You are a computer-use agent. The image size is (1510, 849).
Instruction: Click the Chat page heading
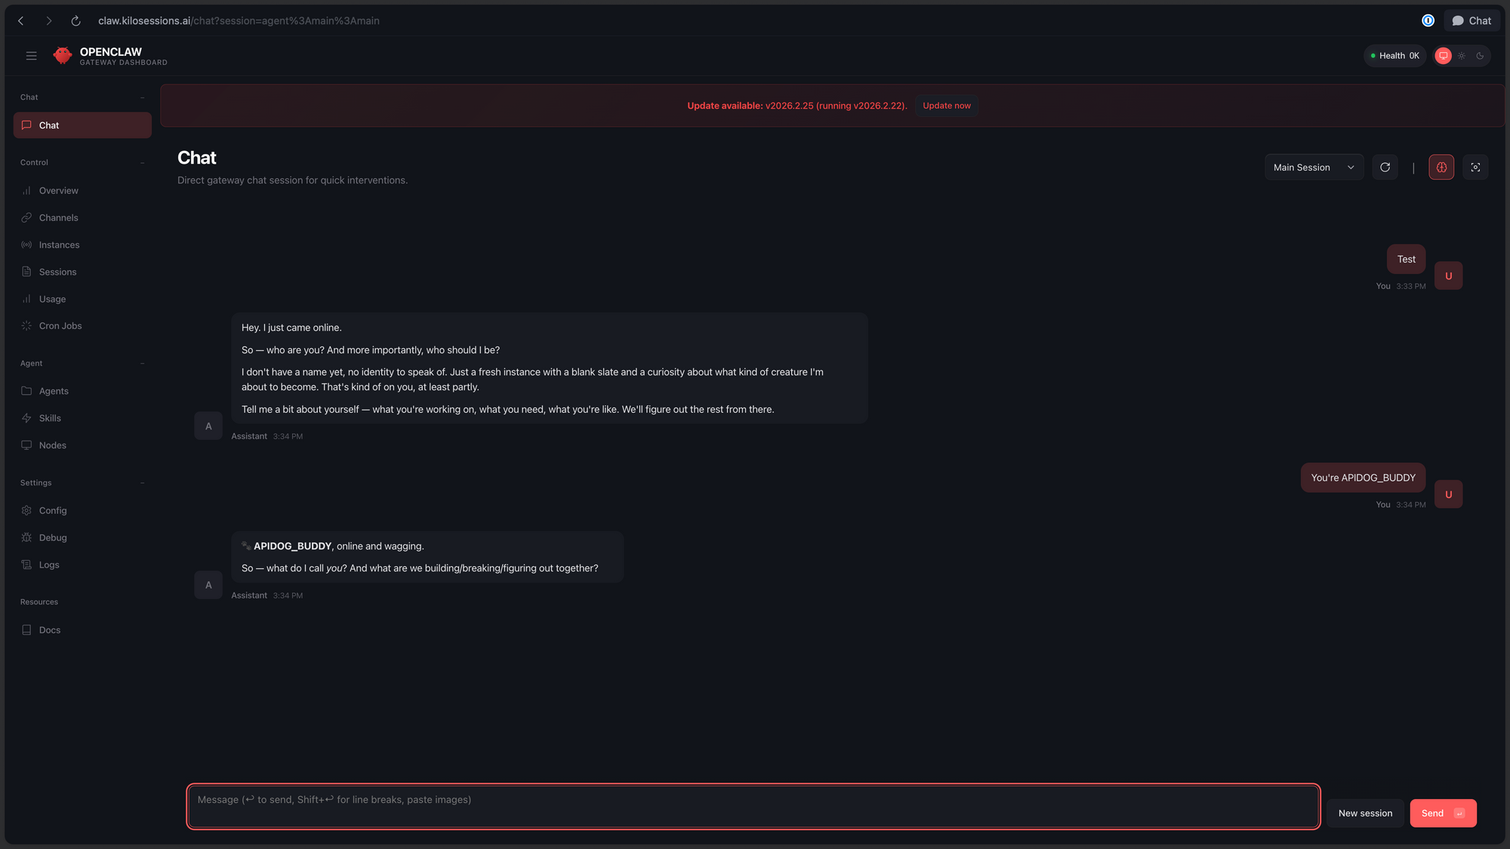pos(196,158)
